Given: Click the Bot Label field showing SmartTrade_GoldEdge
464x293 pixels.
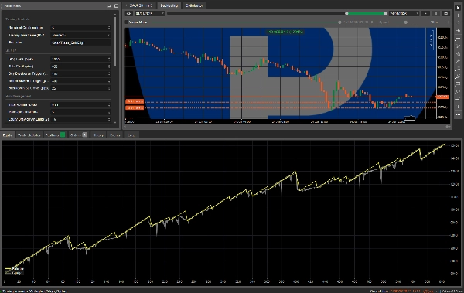Looking at the screenshot, I should (x=80, y=43).
